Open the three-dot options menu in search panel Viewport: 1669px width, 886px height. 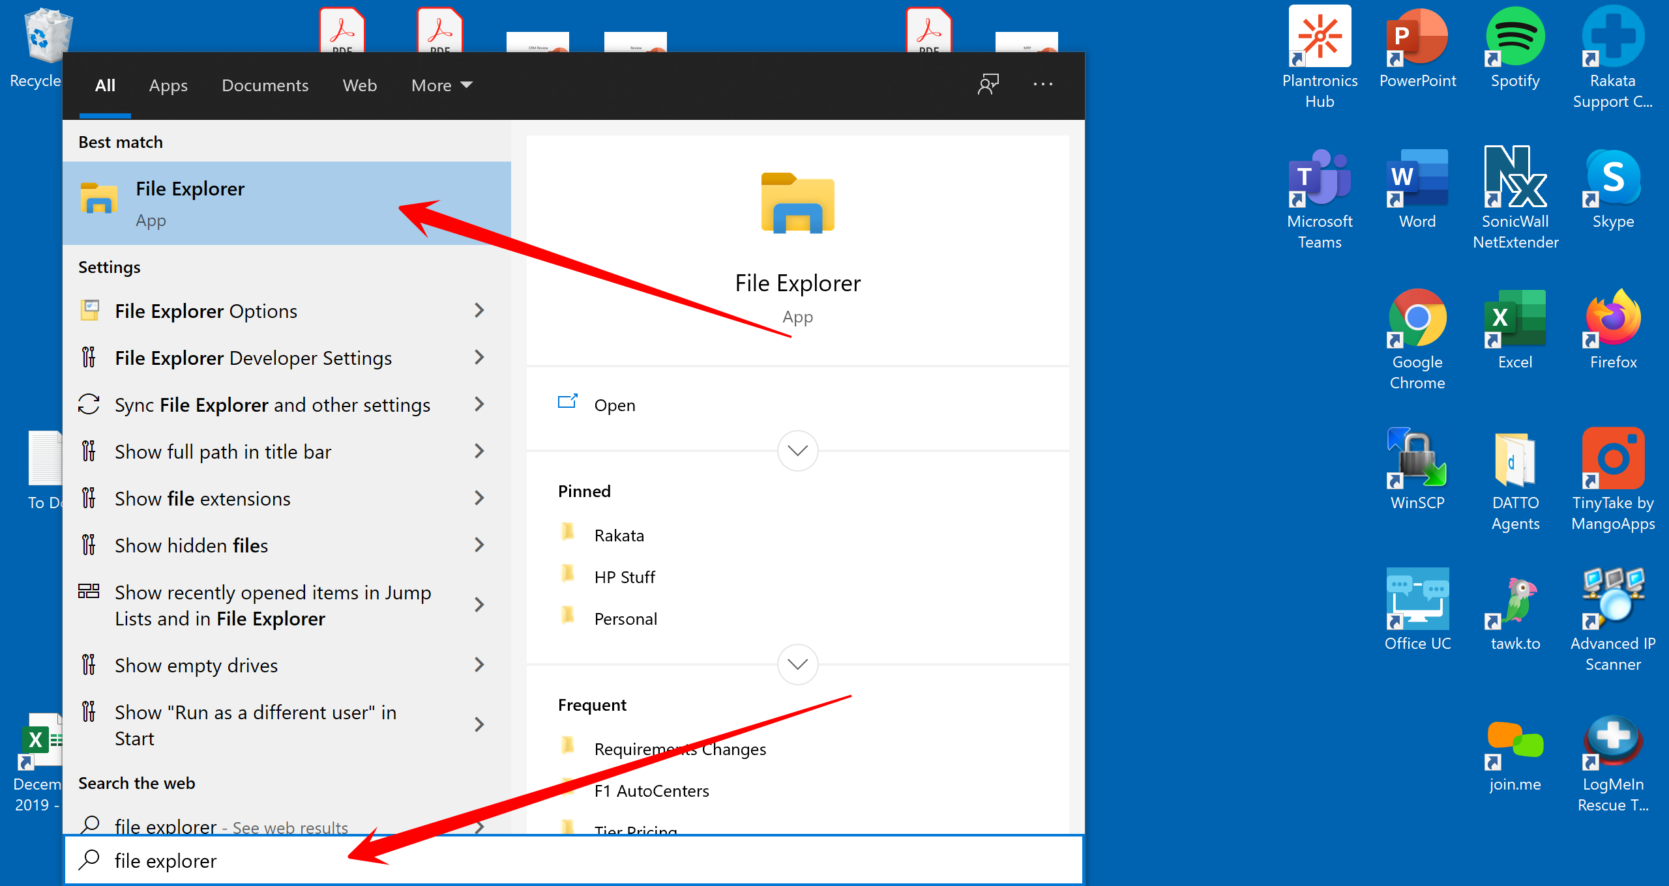pos(1042,84)
